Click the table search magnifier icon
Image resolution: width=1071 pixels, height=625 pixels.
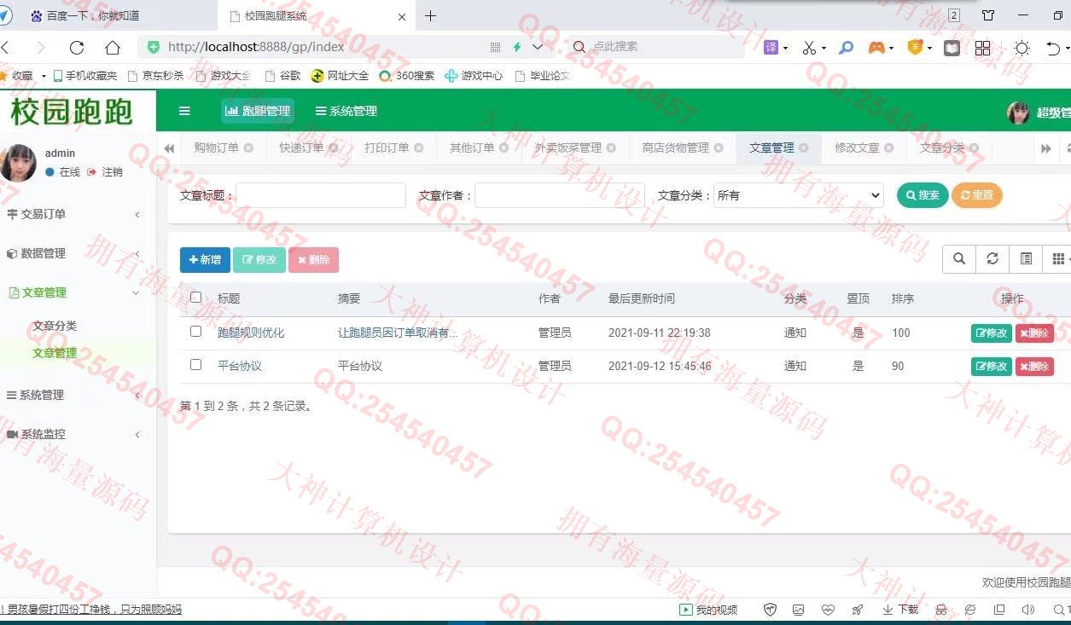(959, 259)
